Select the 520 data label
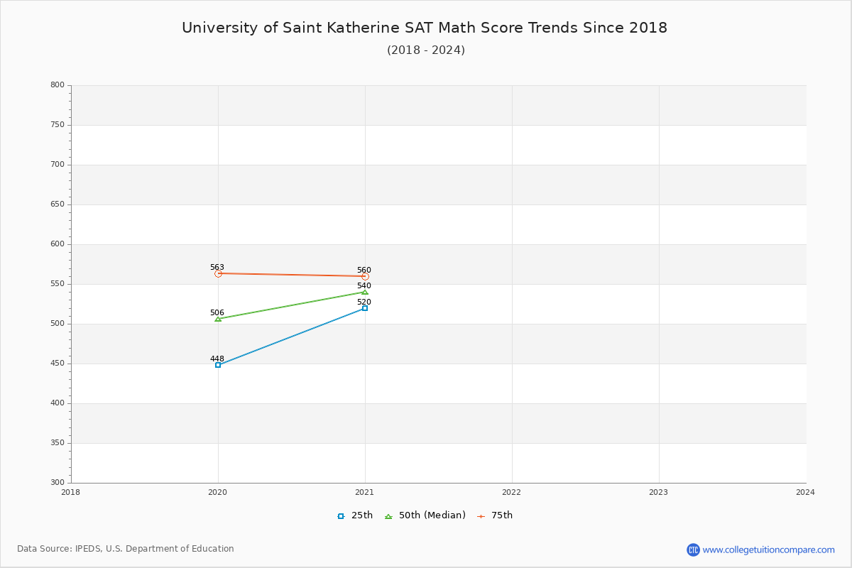Image resolution: width=852 pixels, height=568 pixels. coord(364,302)
